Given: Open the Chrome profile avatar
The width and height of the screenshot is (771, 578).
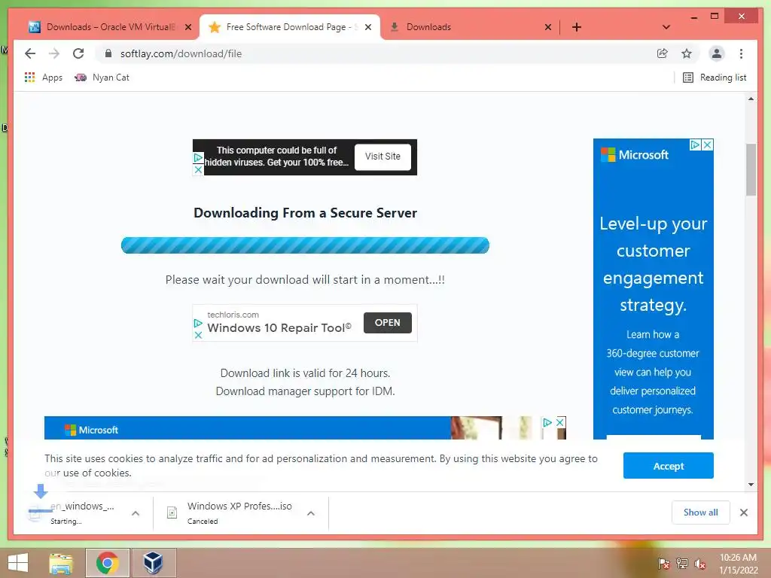Looking at the screenshot, I should point(717,53).
